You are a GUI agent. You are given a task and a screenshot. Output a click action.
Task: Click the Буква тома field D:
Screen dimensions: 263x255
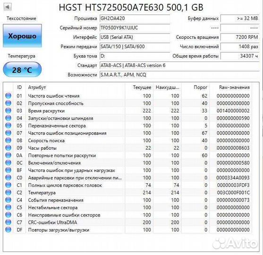[x=135, y=56]
